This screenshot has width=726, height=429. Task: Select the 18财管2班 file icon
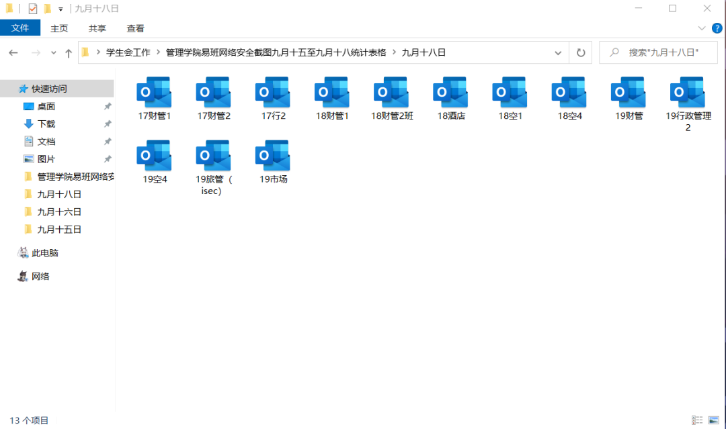(x=391, y=93)
